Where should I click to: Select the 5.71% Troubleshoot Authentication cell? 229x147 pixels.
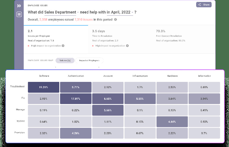pyautogui.click(x=76, y=87)
